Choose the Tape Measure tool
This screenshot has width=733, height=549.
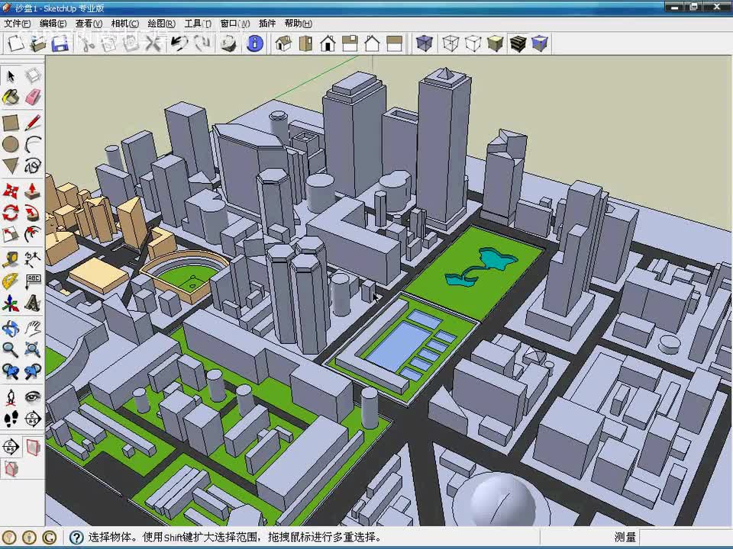[x=11, y=259]
